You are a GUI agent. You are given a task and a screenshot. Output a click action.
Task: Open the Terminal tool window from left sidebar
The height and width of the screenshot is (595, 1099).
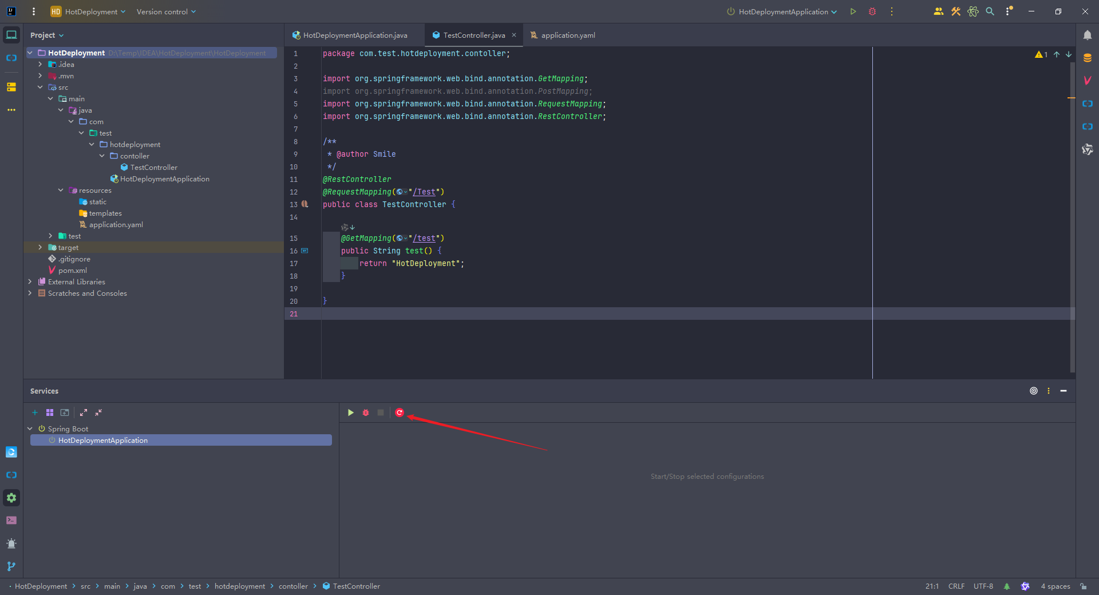pyautogui.click(x=11, y=520)
